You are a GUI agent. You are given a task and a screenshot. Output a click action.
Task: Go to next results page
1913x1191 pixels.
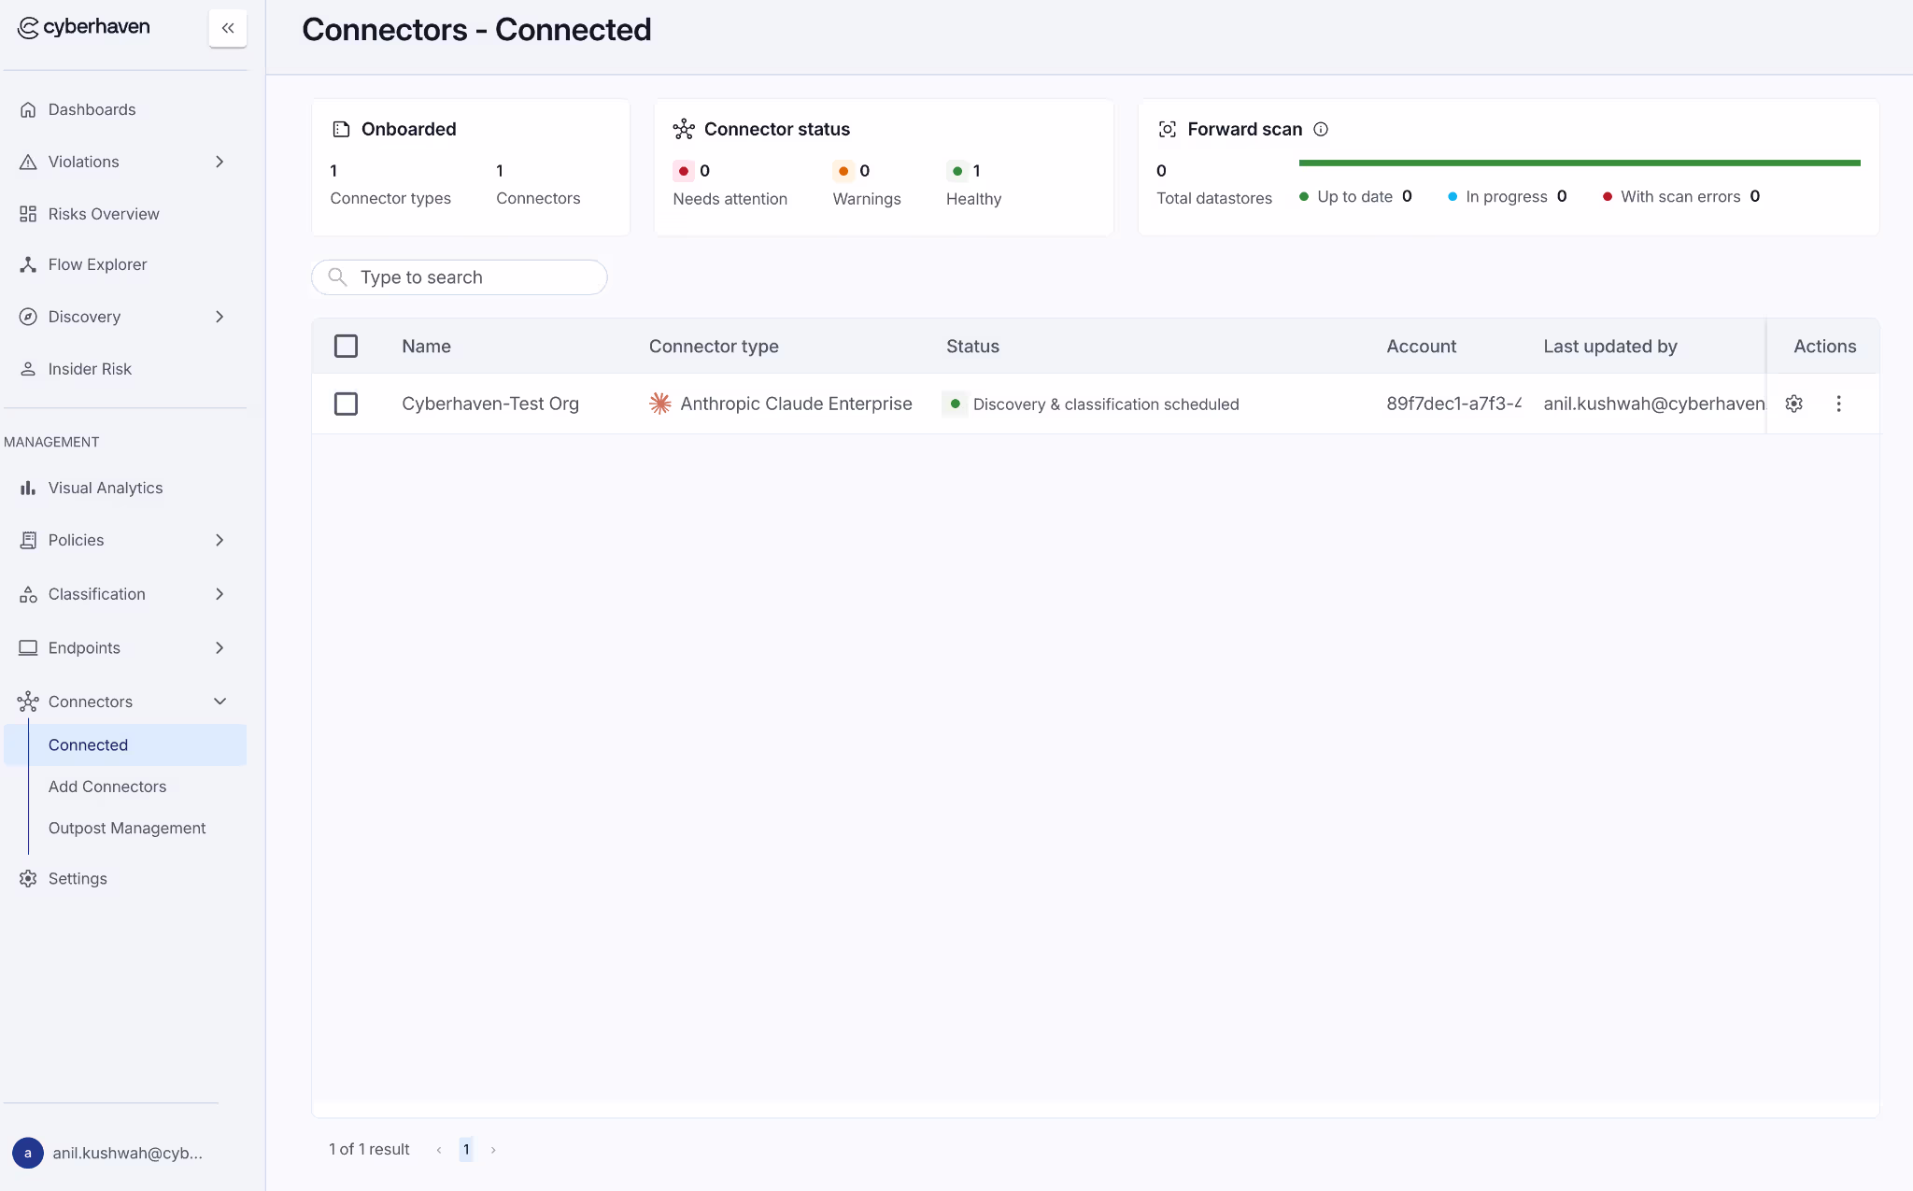click(493, 1150)
